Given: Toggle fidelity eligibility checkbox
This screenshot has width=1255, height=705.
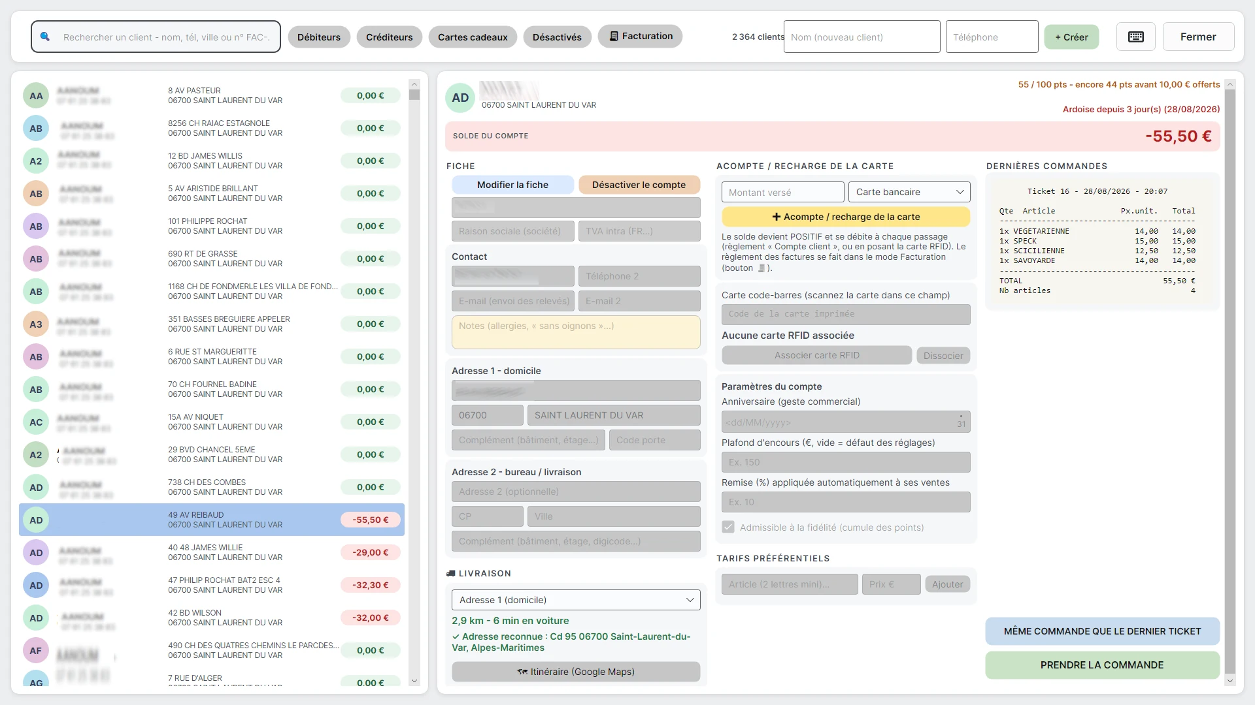Looking at the screenshot, I should (728, 527).
